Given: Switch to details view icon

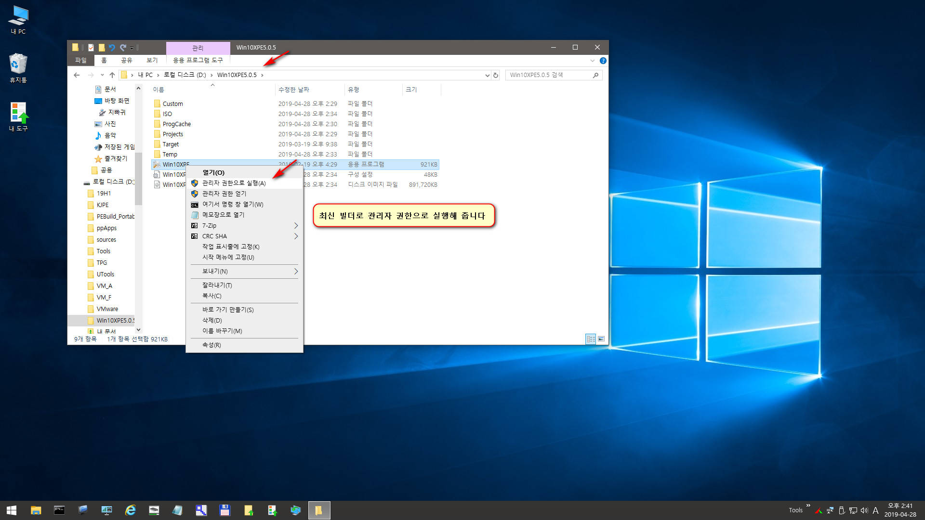Looking at the screenshot, I should (591, 339).
